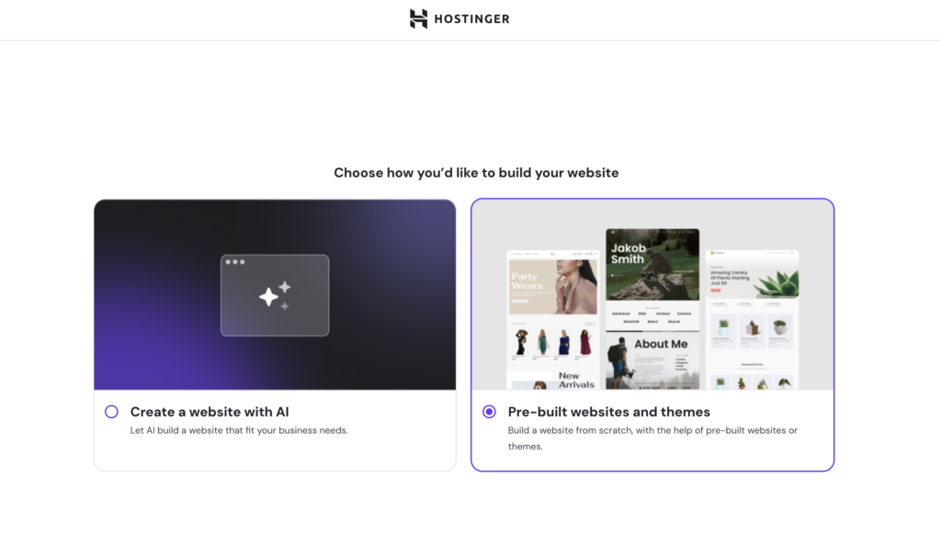
Task: Click the 'Pre-built websites and themes' title
Action: (608, 412)
